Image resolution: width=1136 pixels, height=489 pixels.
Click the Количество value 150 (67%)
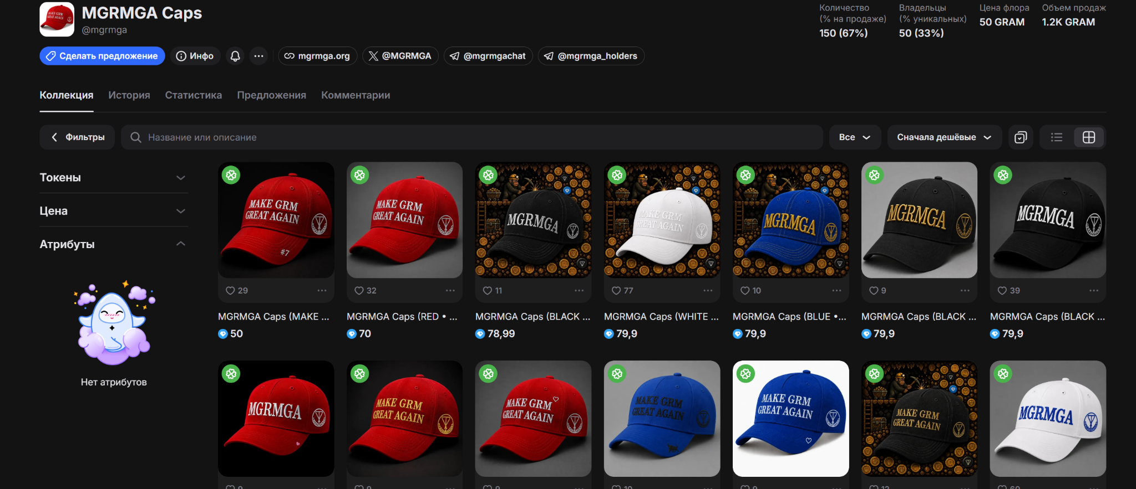[x=844, y=33]
